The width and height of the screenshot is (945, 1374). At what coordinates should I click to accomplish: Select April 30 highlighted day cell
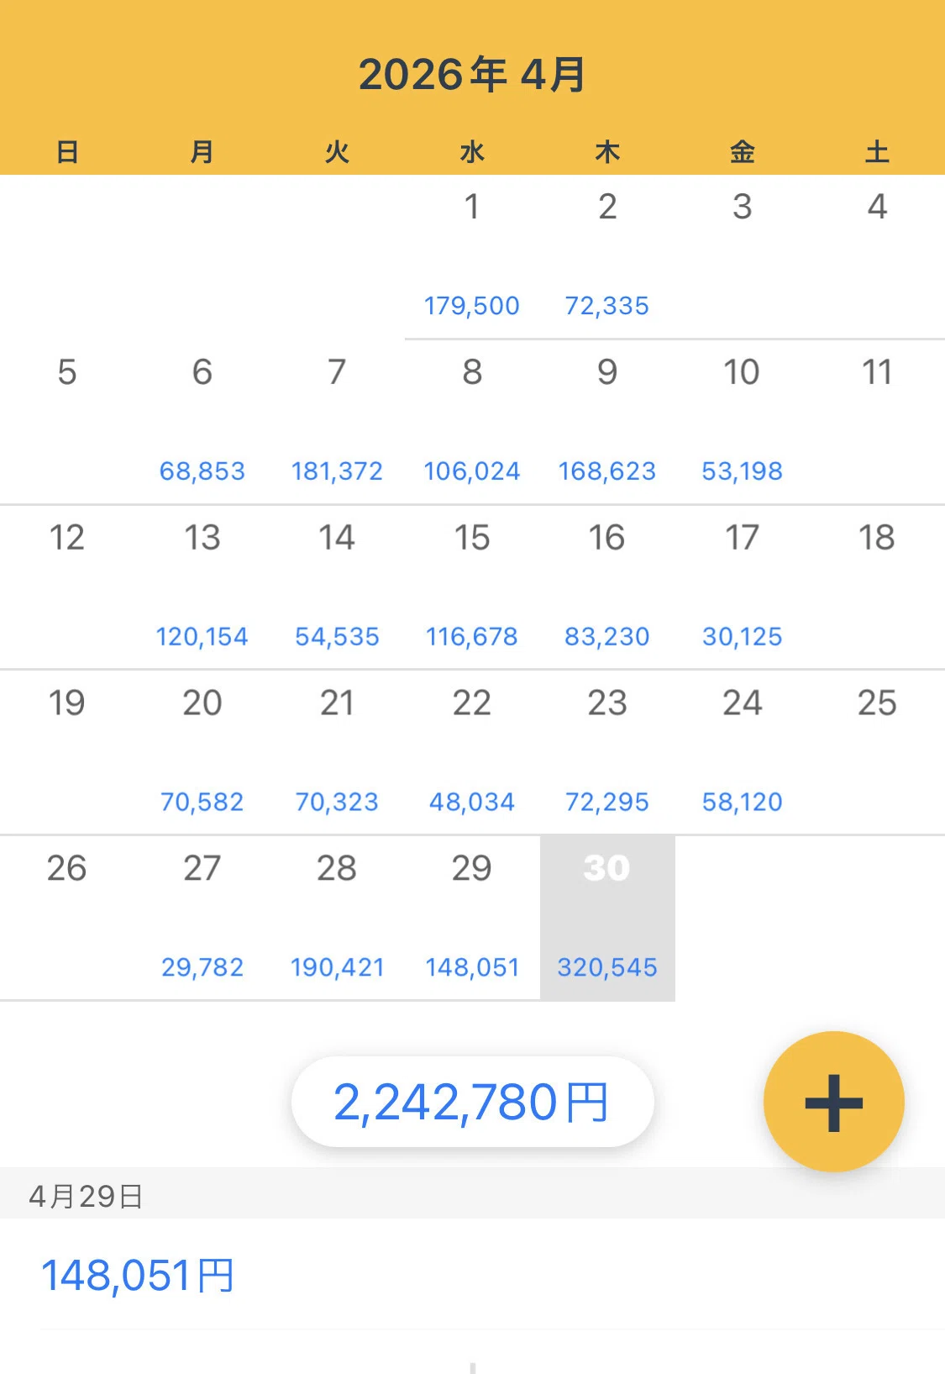[607, 918]
